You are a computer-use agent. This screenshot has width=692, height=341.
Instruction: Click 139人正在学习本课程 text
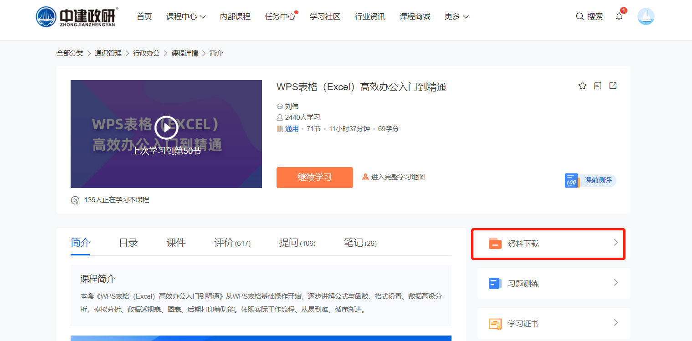(x=117, y=200)
